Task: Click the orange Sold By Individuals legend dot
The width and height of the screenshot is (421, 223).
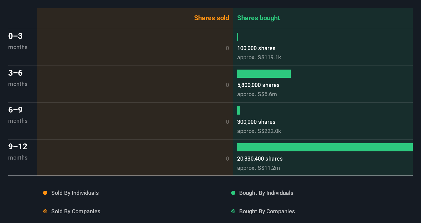Action: pos(45,193)
